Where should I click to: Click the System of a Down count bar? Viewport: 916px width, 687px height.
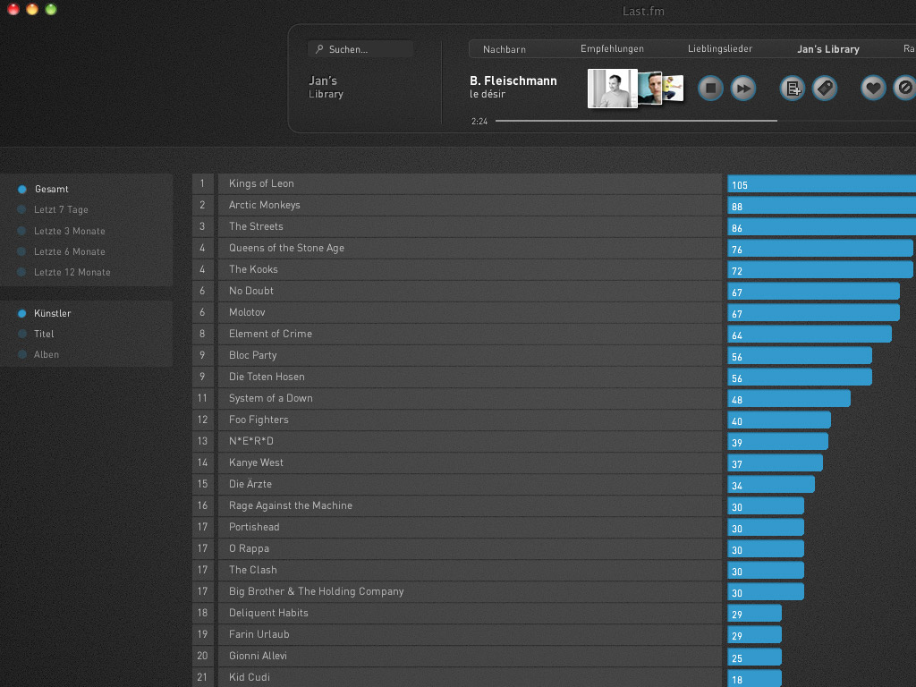[x=789, y=399]
